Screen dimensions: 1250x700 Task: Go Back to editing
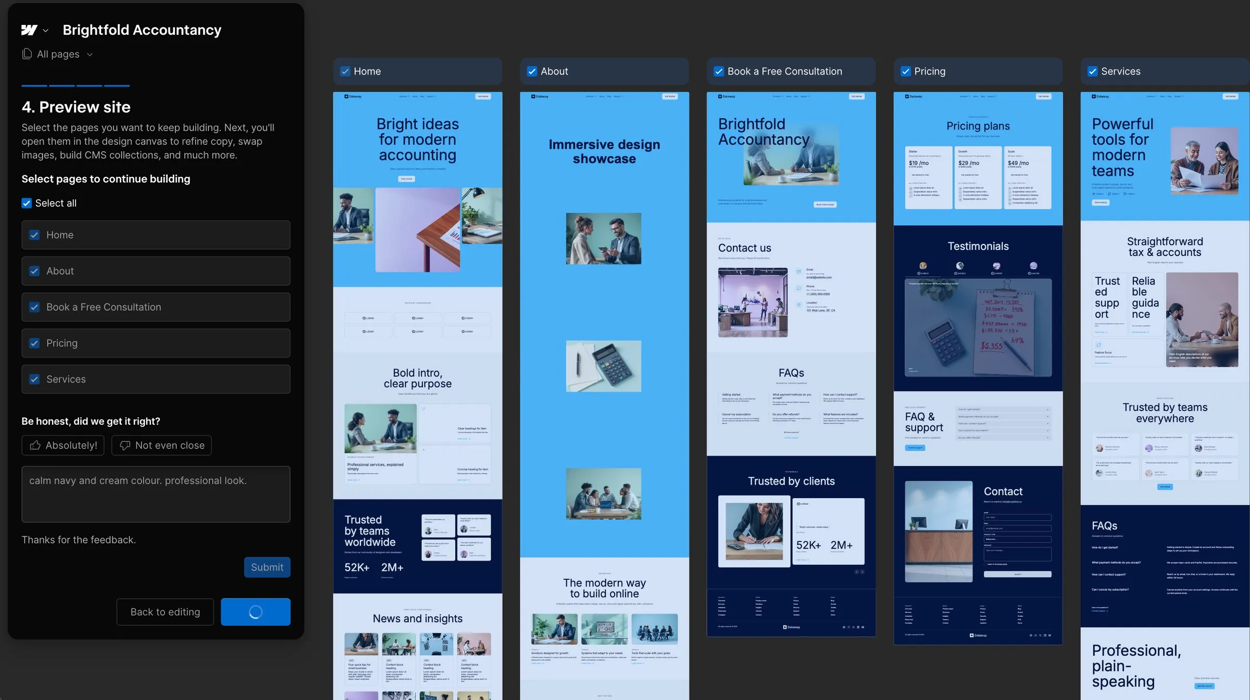point(165,612)
